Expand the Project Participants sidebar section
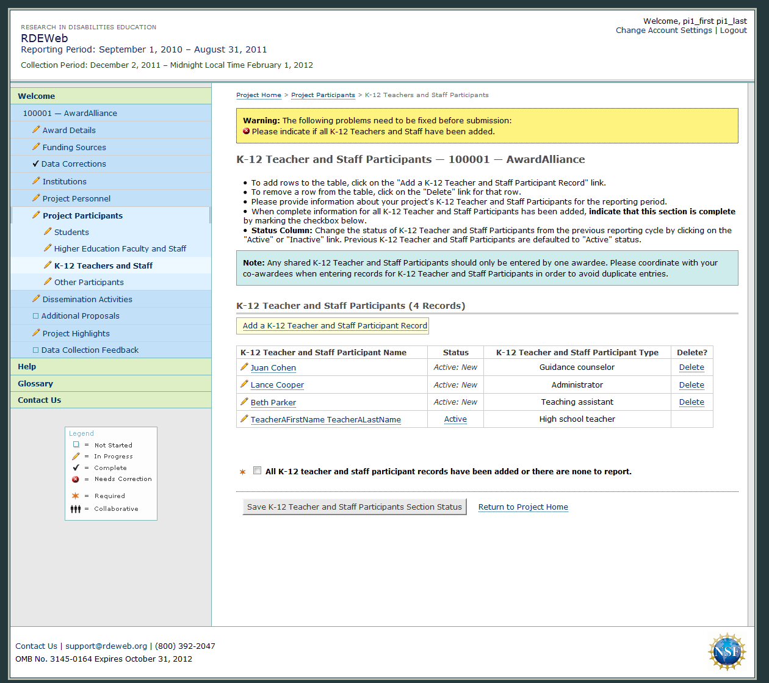769x683 pixels. tap(82, 215)
